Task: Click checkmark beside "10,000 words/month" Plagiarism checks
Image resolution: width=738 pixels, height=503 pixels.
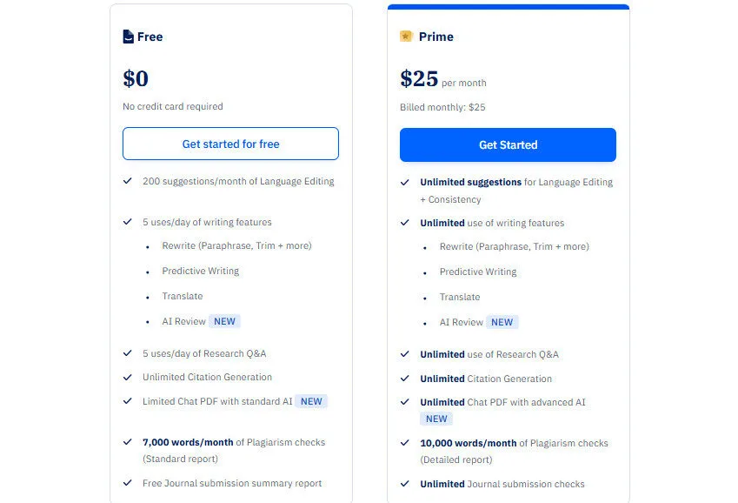Action: [405, 443]
